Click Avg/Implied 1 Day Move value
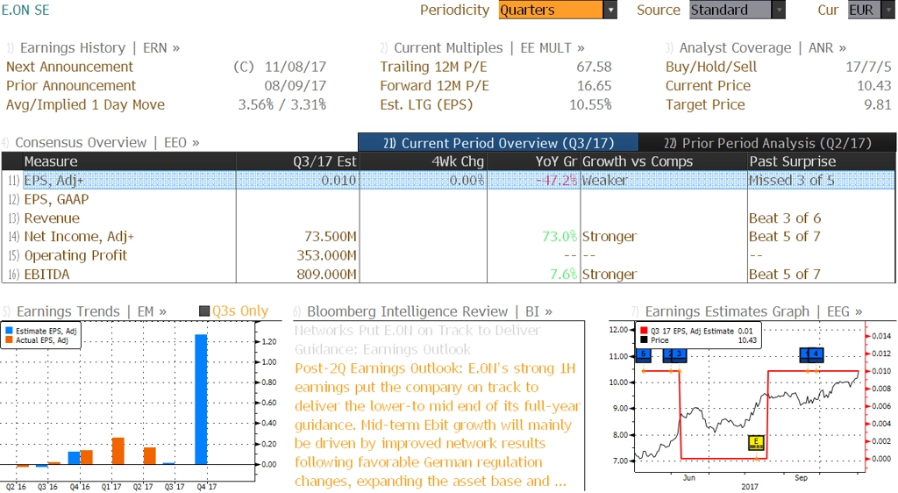 [282, 104]
